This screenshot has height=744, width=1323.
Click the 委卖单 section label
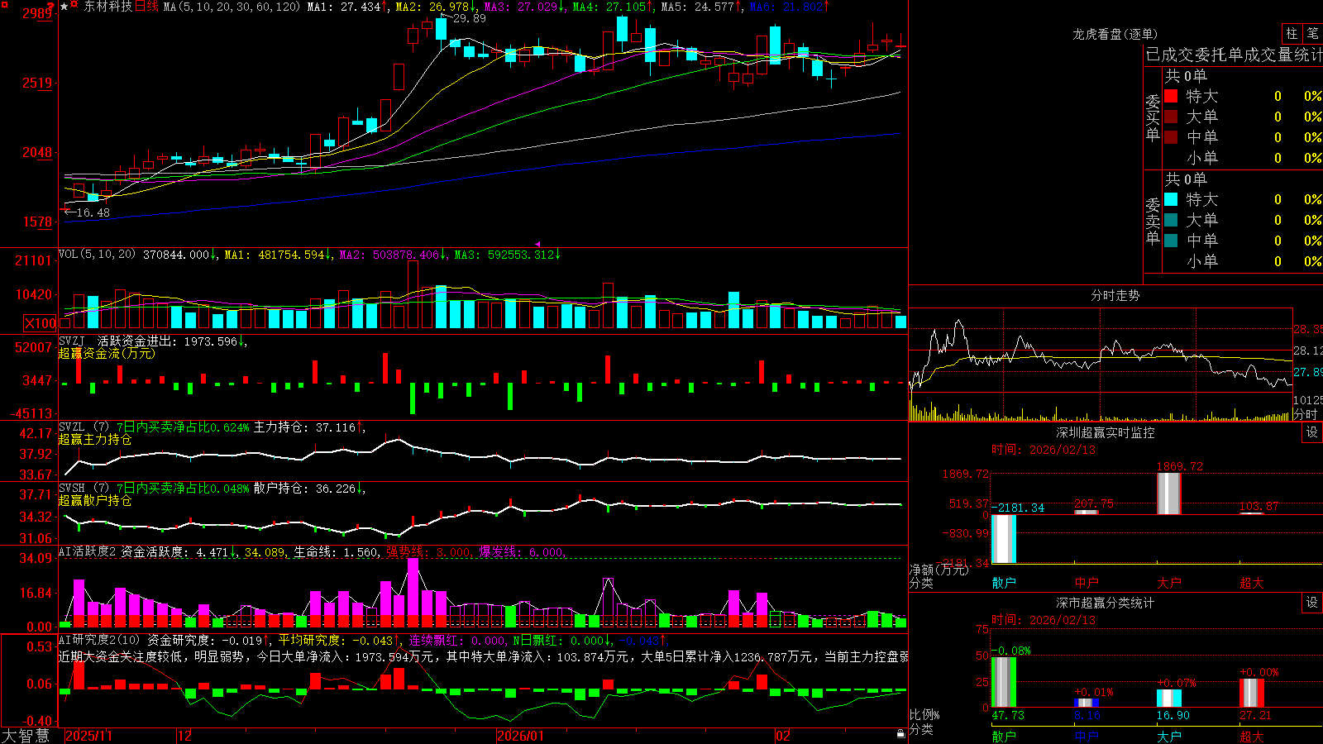tap(1153, 222)
